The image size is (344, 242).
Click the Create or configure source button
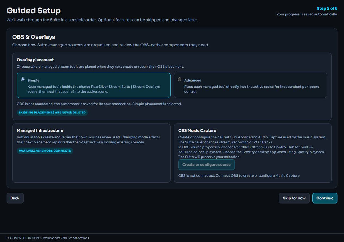206,165
